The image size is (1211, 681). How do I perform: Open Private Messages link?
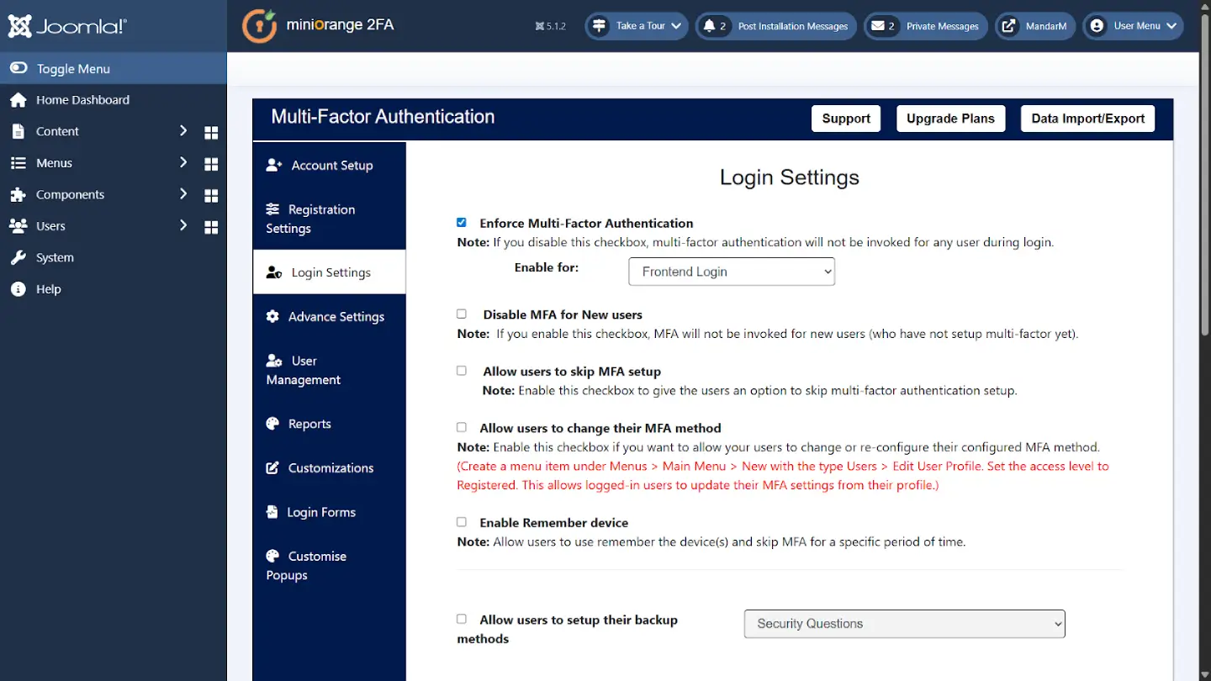tap(925, 26)
